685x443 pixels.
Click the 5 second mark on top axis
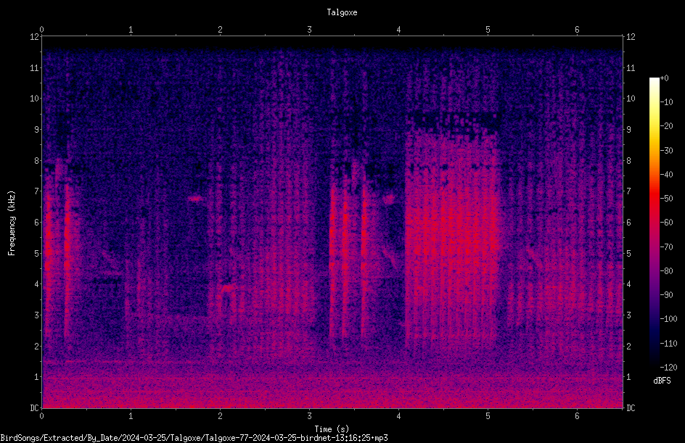[488, 30]
